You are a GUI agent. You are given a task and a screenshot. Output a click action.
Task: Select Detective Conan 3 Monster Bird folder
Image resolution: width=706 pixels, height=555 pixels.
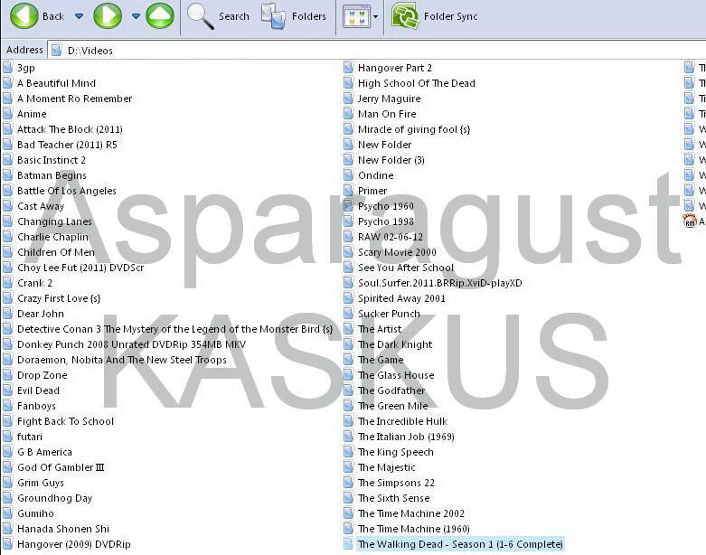click(174, 329)
